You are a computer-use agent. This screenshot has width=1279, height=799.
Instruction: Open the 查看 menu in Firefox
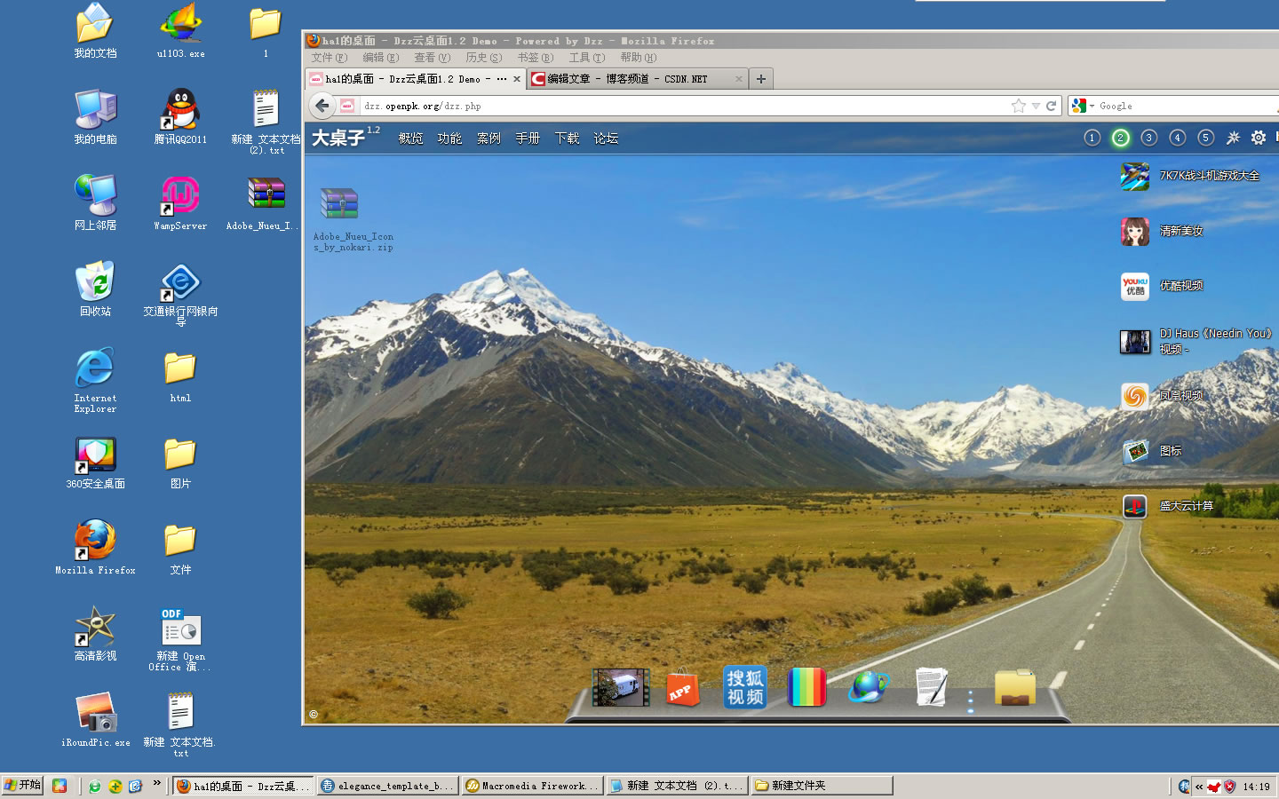(433, 58)
